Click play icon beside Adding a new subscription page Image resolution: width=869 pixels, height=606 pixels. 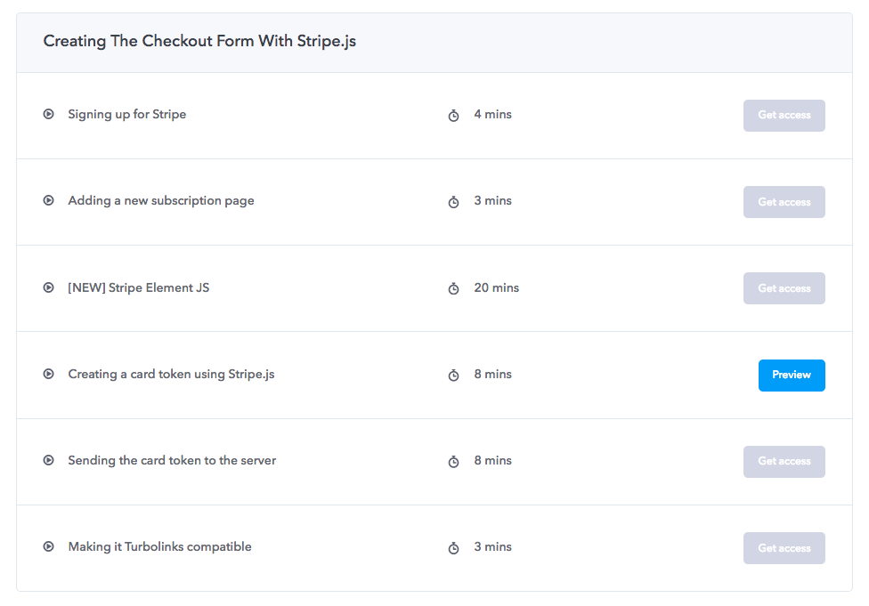[49, 200]
